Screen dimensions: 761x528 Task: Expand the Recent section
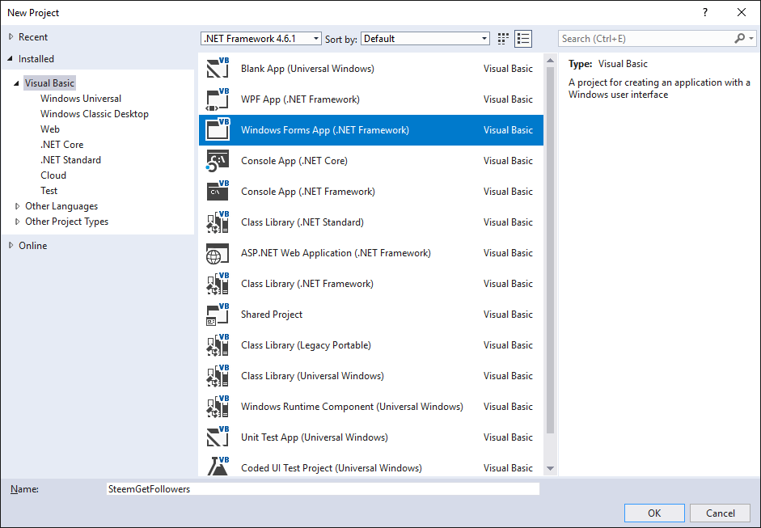coord(11,37)
